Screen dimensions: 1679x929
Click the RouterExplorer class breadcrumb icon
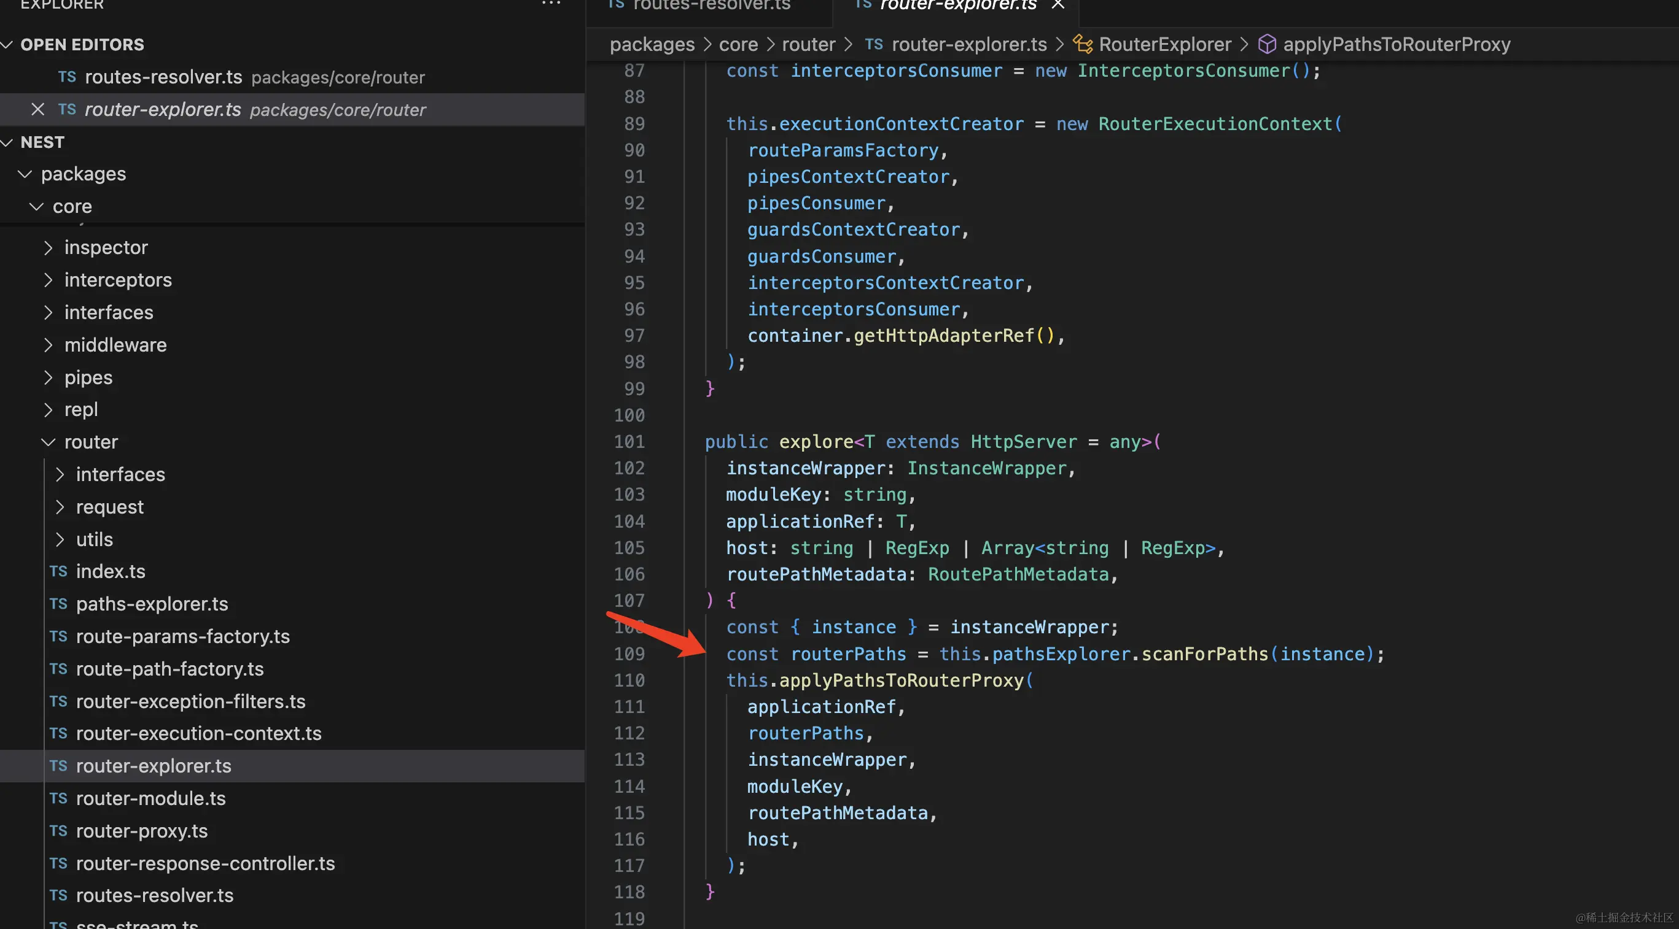[x=1083, y=44]
